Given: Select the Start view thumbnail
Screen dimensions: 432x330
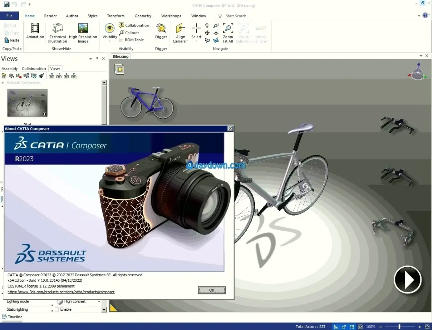Looking at the screenshot, I should (x=27, y=103).
